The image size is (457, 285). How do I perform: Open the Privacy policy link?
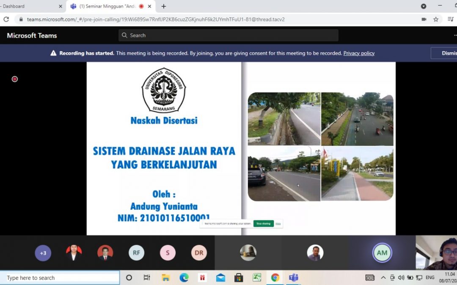tap(358, 53)
